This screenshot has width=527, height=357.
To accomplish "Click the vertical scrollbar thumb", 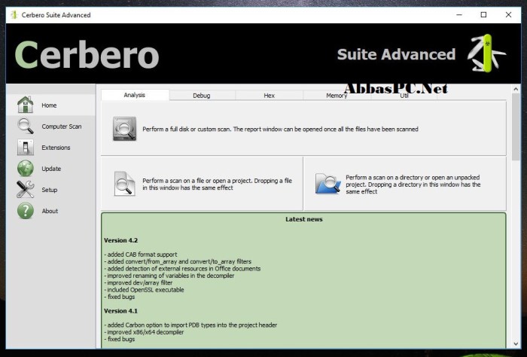I will click(x=516, y=127).
